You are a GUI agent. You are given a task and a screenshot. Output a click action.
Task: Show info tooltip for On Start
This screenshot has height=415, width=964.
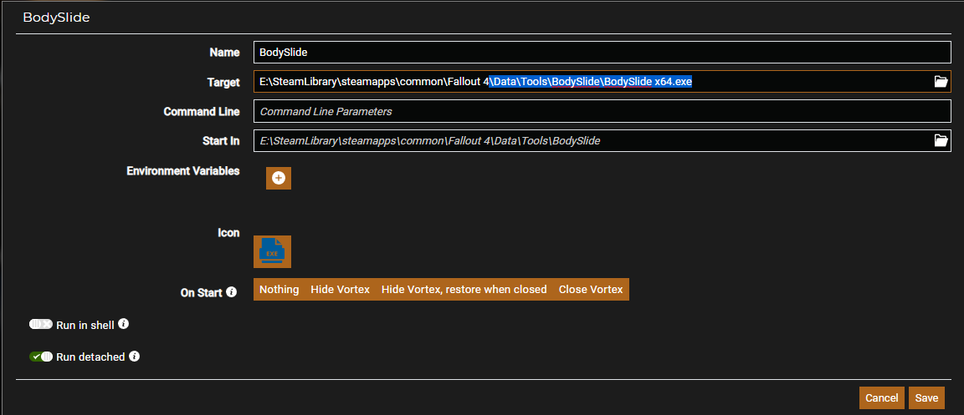pyautogui.click(x=232, y=292)
